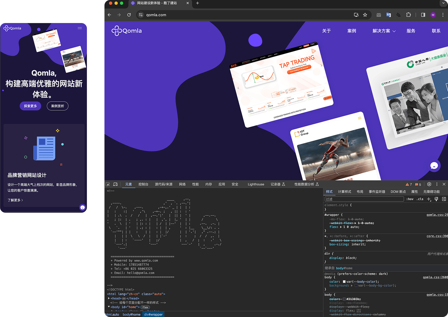448x317 pixels.
Task: Toggle the computed styles sidebar icon
Action: pos(444,199)
